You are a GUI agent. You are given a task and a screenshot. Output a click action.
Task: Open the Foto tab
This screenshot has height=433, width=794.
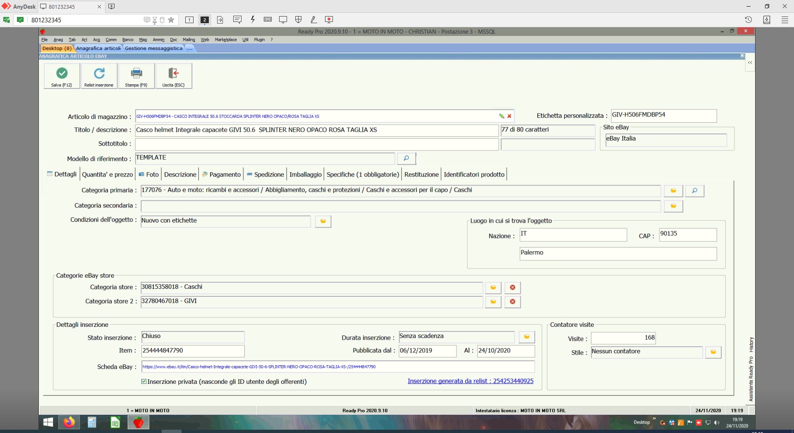pyautogui.click(x=149, y=174)
